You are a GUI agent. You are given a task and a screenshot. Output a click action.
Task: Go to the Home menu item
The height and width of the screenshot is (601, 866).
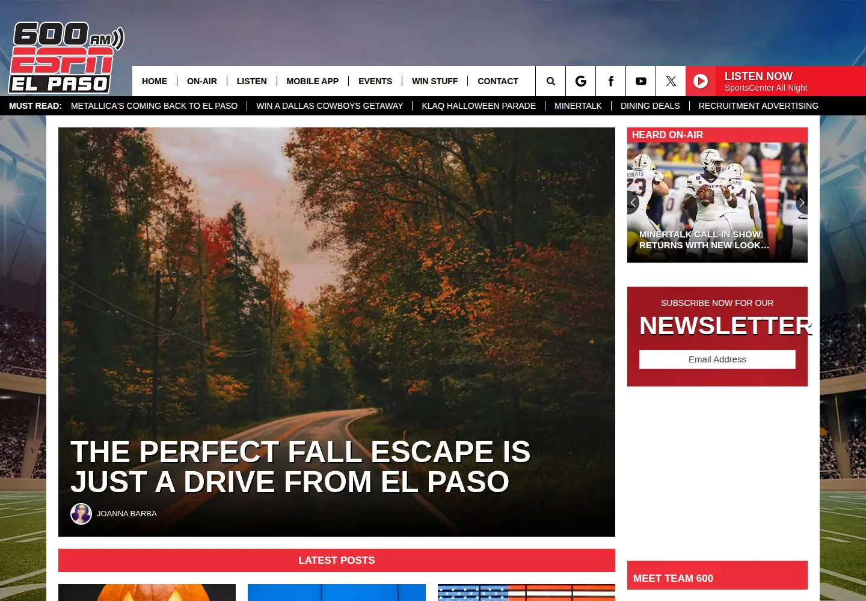pyautogui.click(x=155, y=81)
